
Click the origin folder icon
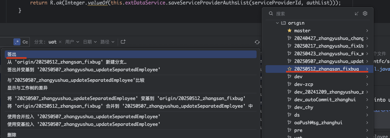click(x=283, y=23)
